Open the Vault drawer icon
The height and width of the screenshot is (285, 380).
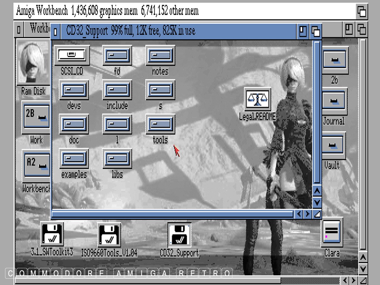tap(333, 146)
